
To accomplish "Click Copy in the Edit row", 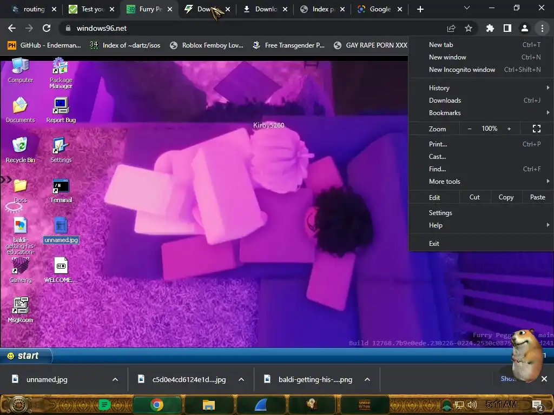I will point(506,197).
